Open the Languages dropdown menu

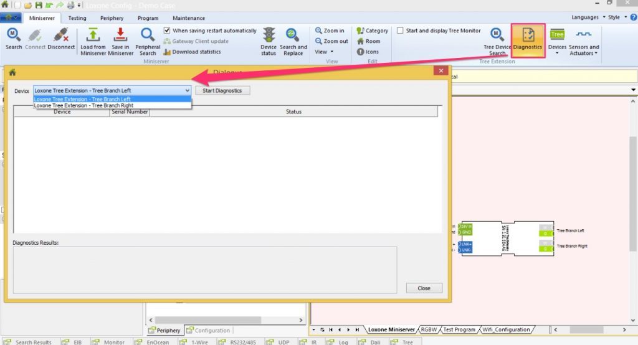588,17
